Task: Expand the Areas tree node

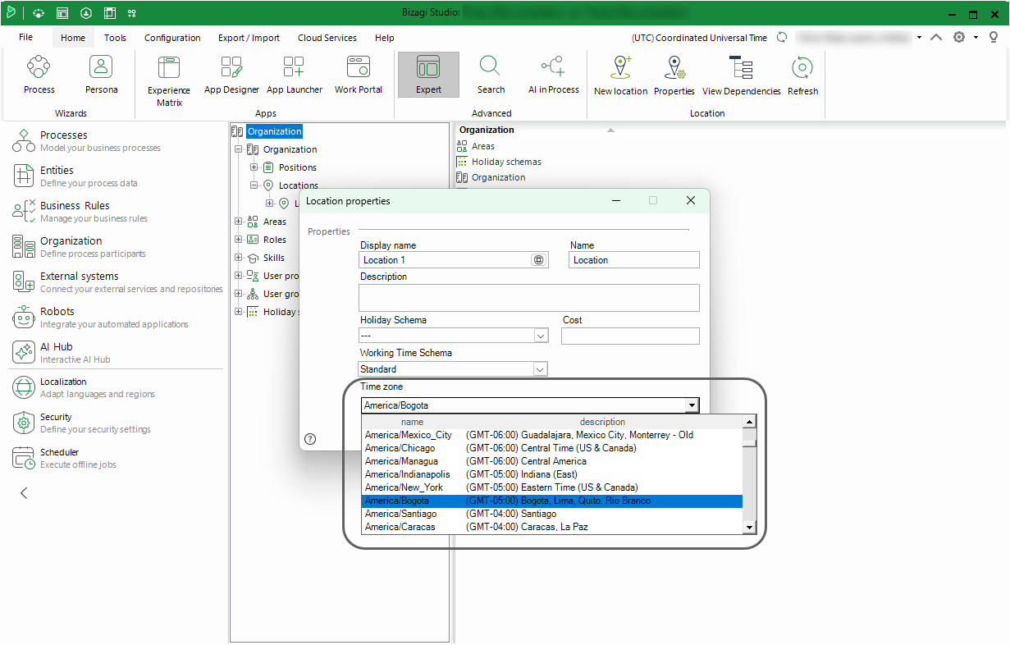Action: [238, 222]
